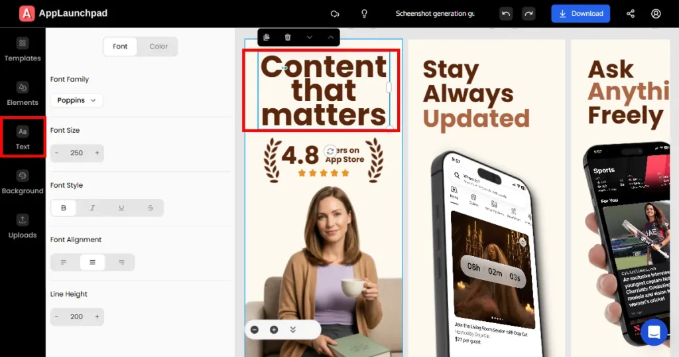Duplicate the selected text element
The image size is (679, 357).
pyautogui.click(x=267, y=37)
